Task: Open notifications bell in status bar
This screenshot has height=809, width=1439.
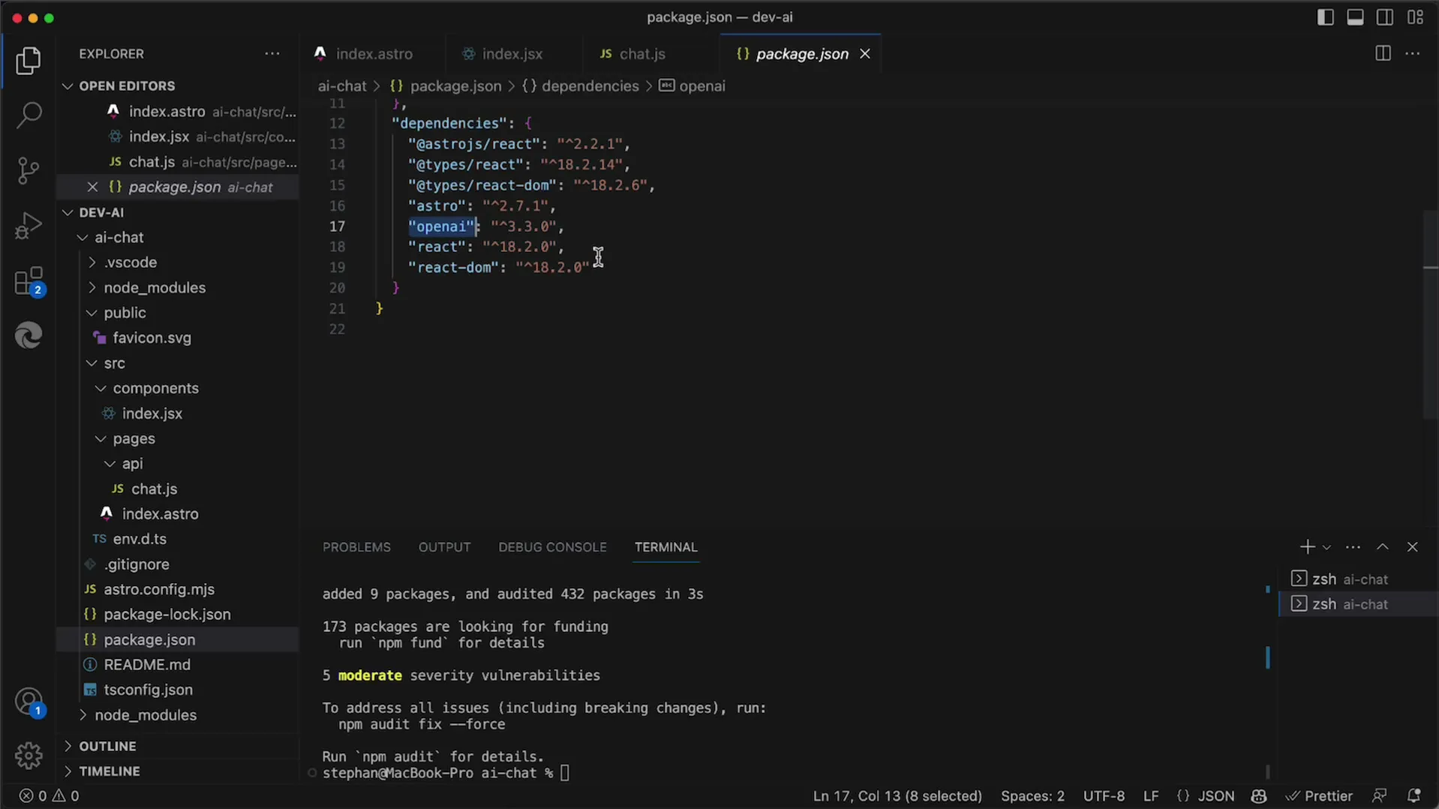Action: pyautogui.click(x=1414, y=795)
